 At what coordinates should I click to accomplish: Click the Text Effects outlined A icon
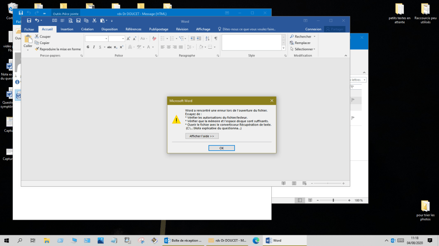click(x=130, y=47)
